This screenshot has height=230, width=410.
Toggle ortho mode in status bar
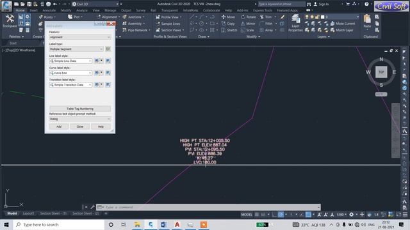pos(274,215)
